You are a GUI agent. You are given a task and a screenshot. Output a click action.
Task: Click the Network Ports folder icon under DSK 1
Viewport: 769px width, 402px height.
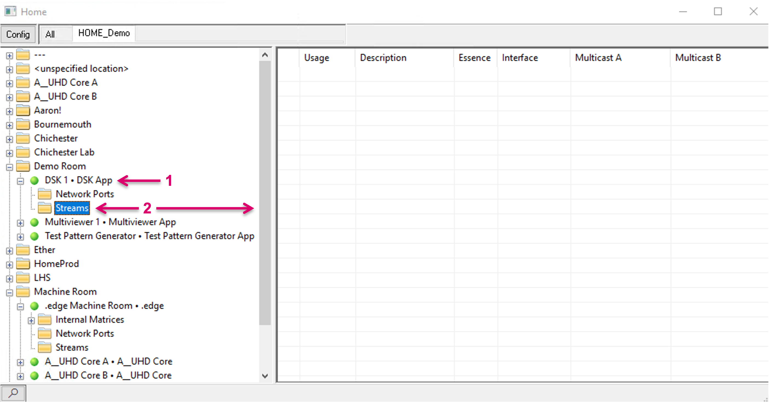coord(45,194)
